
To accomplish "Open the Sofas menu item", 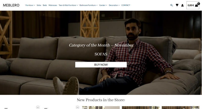I will click(x=39, y=5).
